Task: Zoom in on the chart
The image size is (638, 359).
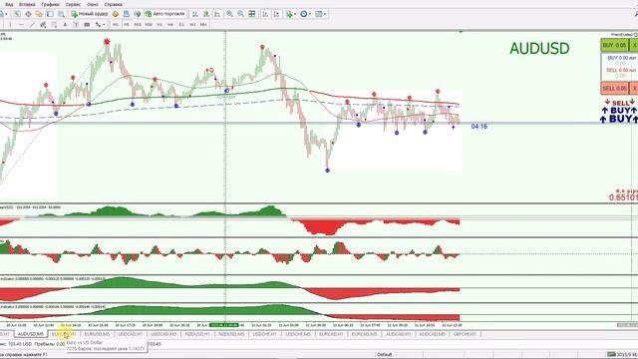Action: pos(229,14)
